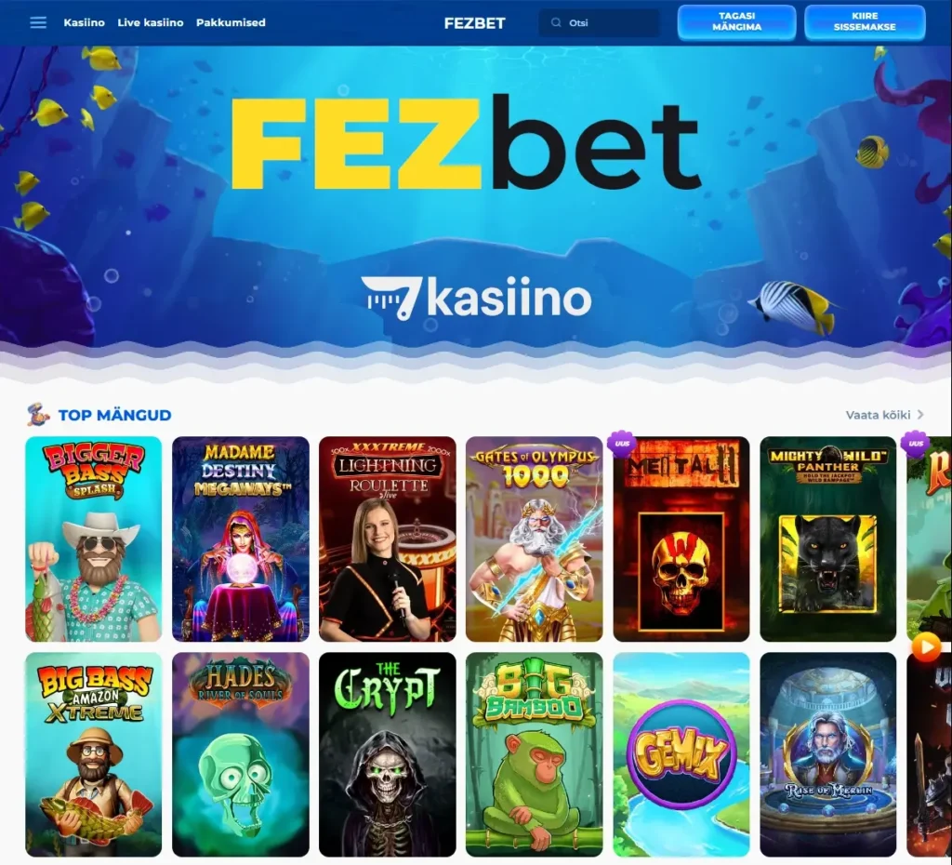Go to the Pakkumised section
The height and width of the screenshot is (865, 952).
click(231, 22)
